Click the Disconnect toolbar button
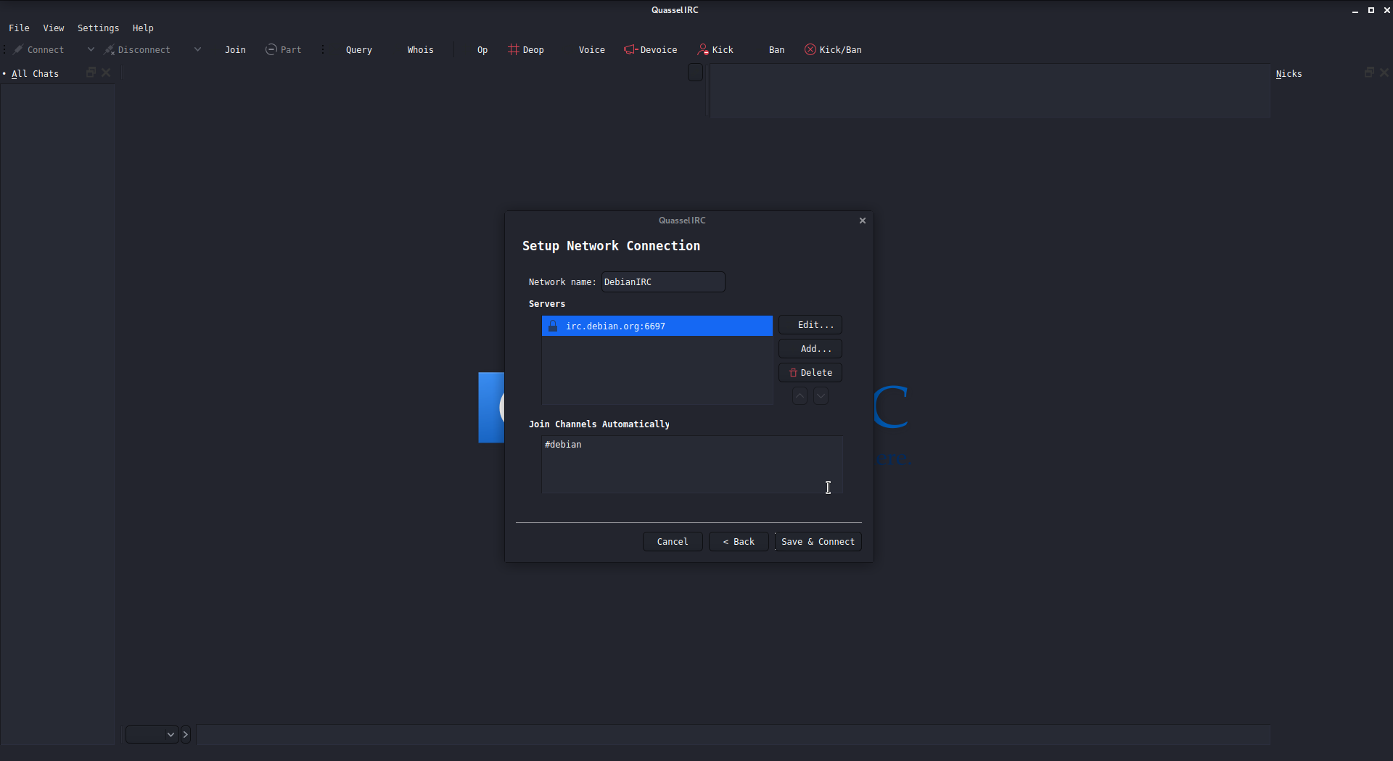Screen dimensions: 1393x761 click(x=137, y=50)
